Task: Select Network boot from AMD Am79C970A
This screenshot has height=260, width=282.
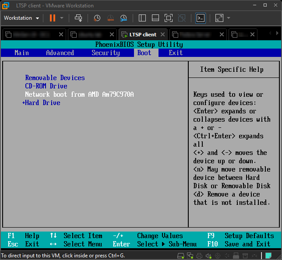Action: point(79,94)
